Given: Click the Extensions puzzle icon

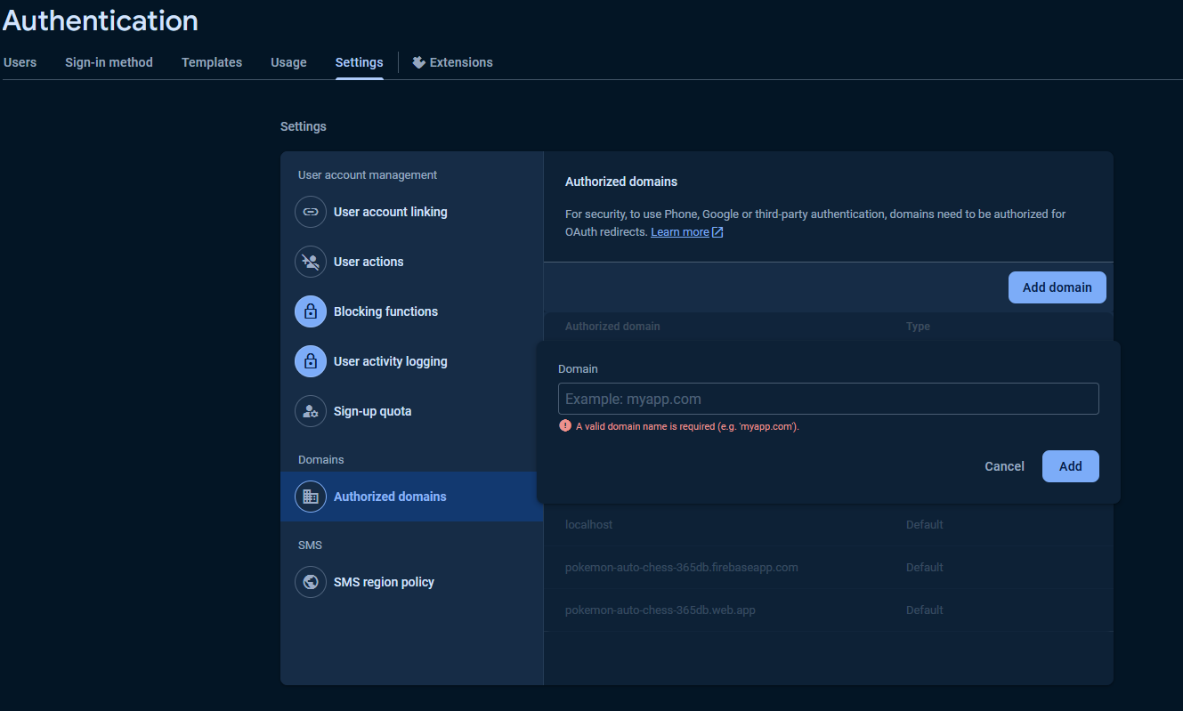Looking at the screenshot, I should pyautogui.click(x=418, y=62).
